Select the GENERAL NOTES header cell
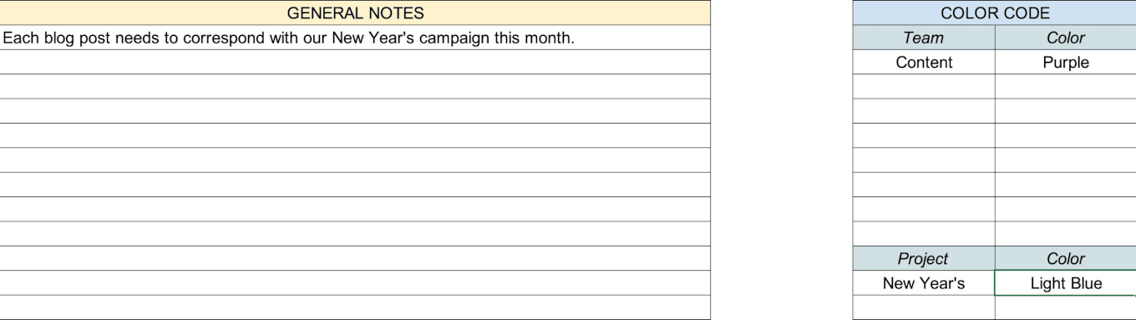The width and height of the screenshot is (1136, 320). pos(355,13)
